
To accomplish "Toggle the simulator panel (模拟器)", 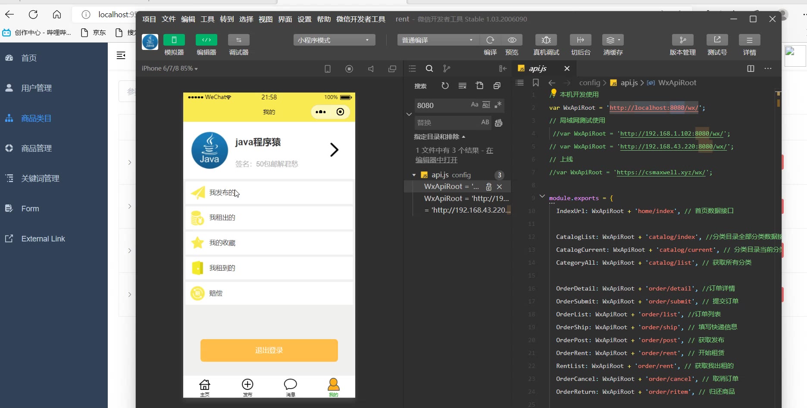I will click(x=174, y=40).
